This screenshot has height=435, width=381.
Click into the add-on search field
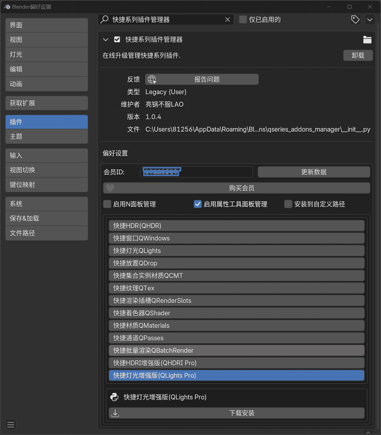click(x=166, y=20)
